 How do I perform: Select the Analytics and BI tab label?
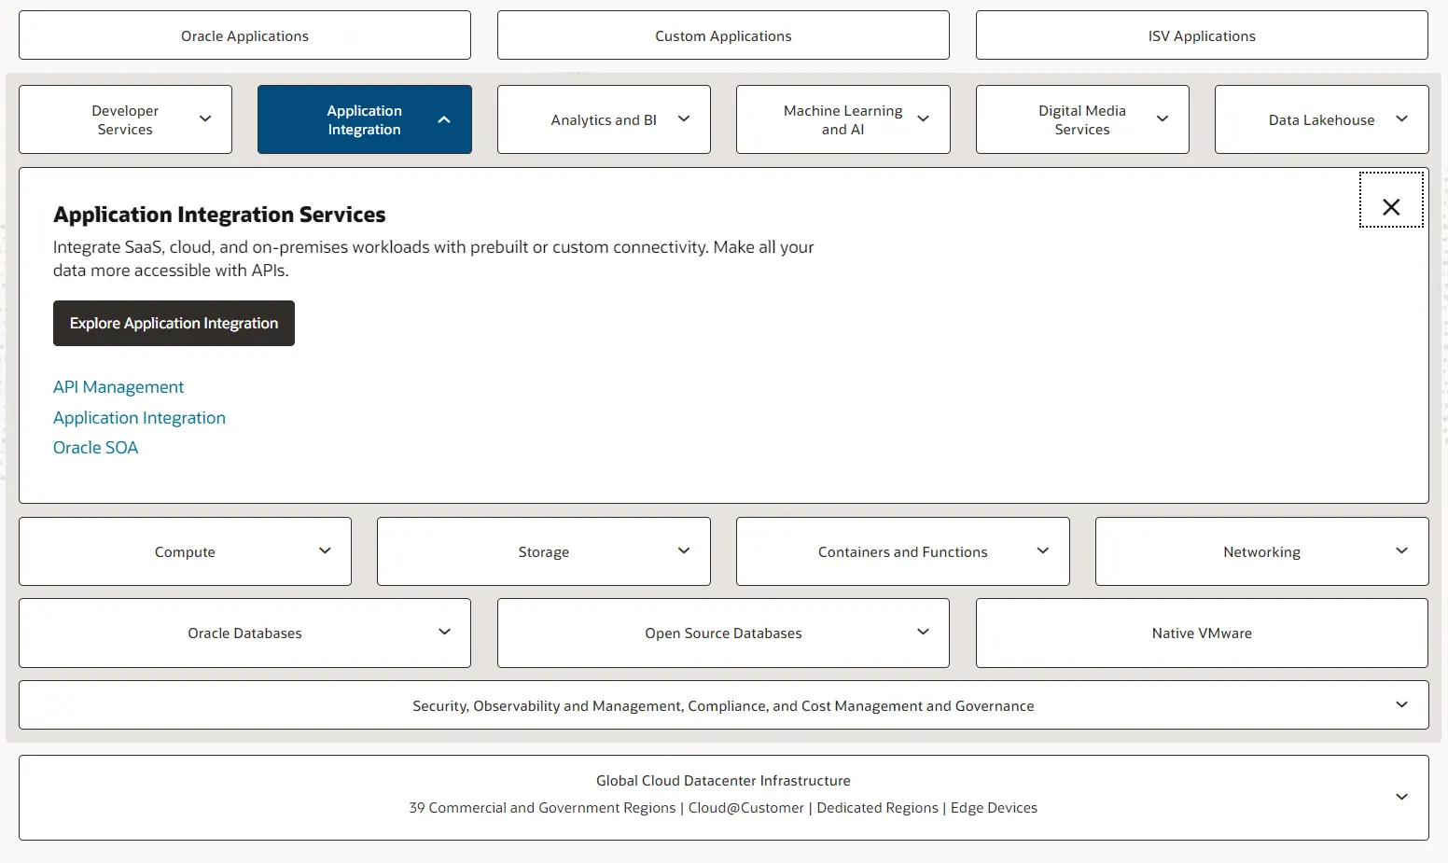pyautogui.click(x=604, y=120)
